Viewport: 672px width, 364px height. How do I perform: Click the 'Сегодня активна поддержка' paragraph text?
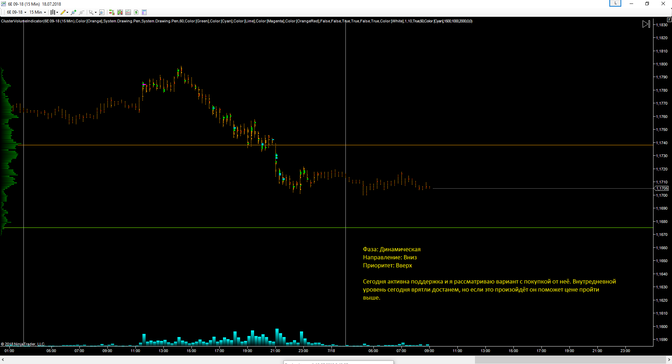click(489, 289)
